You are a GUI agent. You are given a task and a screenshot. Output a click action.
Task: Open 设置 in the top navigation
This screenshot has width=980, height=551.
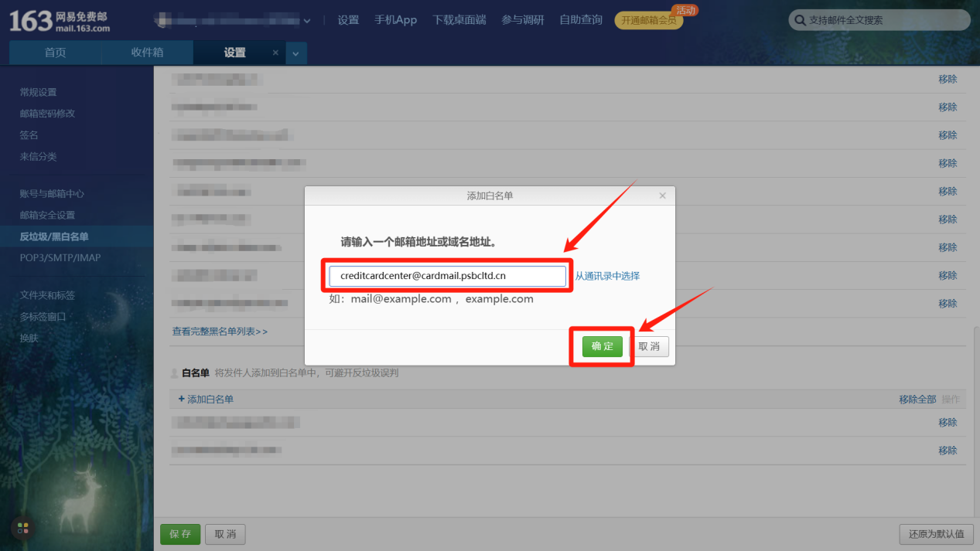(x=348, y=20)
